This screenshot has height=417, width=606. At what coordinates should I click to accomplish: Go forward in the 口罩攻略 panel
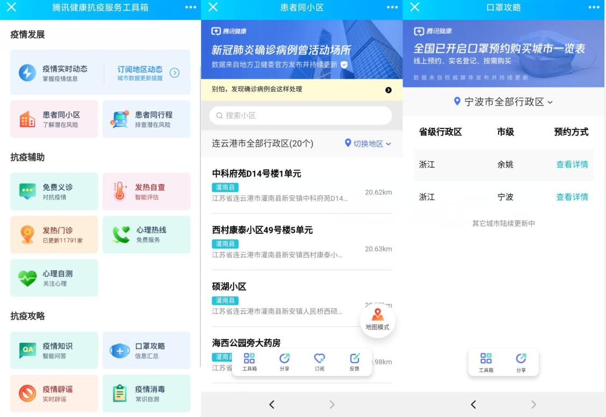click(x=533, y=404)
